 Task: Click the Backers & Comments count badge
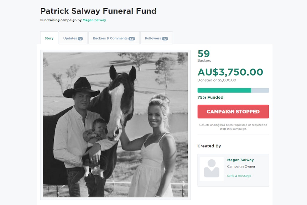click(x=131, y=39)
